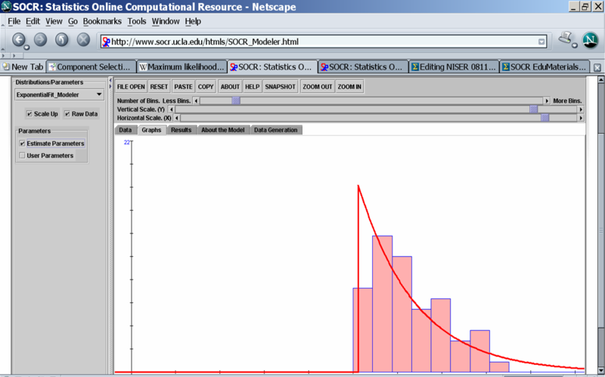Reload the page with the Reload icon
Viewport: 605px width, 377px height.
[x=62, y=39]
